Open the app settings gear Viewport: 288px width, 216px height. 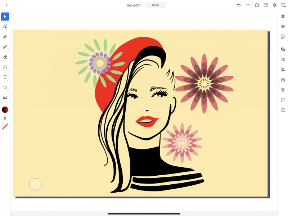click(275, 5)
